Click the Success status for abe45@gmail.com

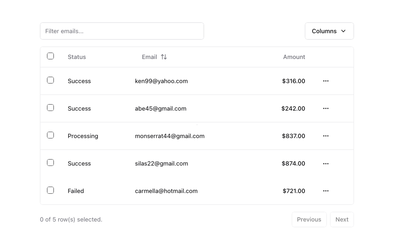click(79, 109)
